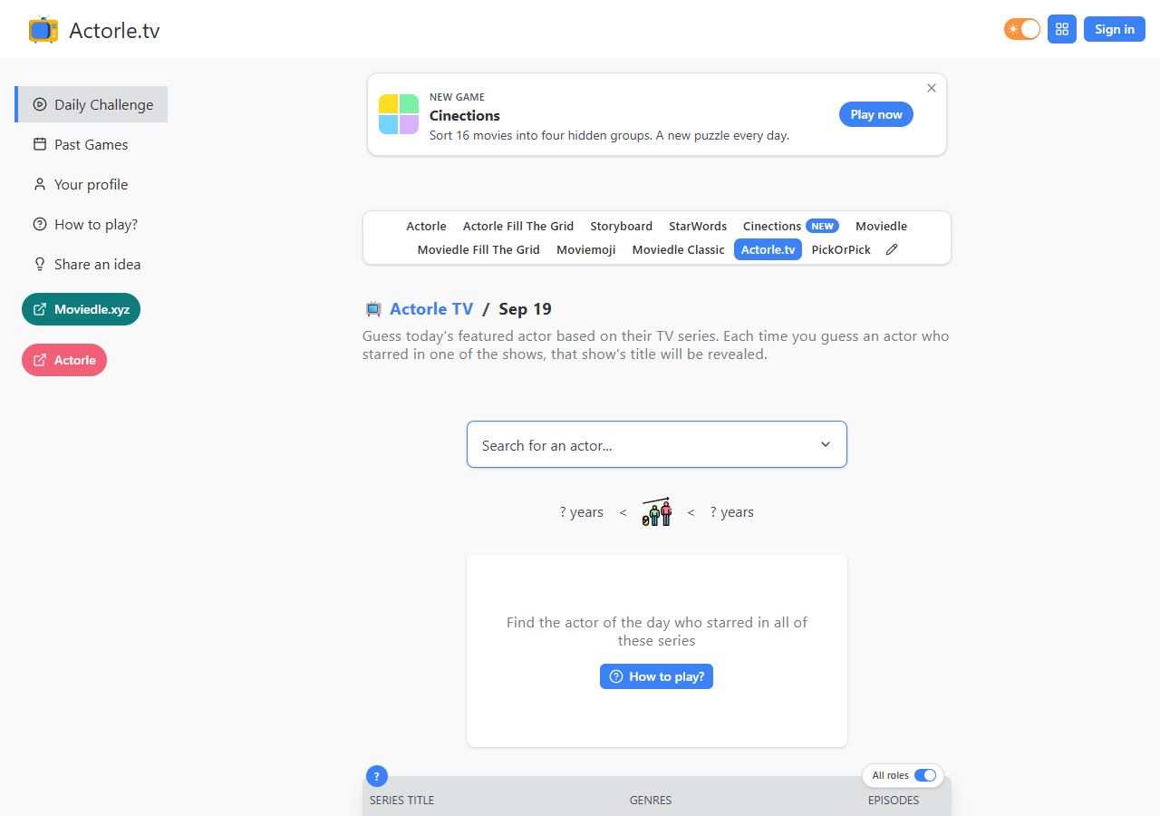Open the apps grid icon button

pyautogui.click(x=1062, y=29)
